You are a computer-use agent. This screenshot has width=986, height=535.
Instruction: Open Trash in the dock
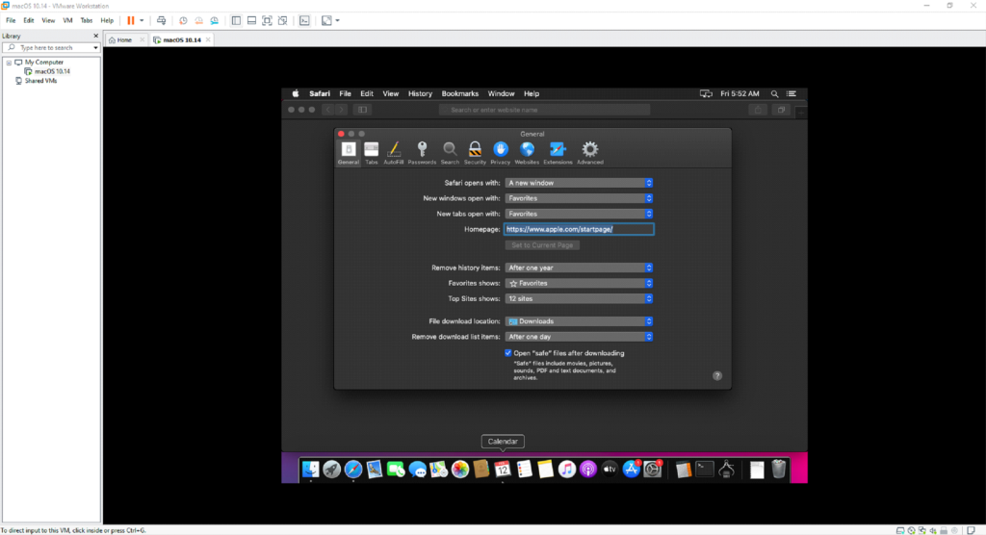[778, 469]
